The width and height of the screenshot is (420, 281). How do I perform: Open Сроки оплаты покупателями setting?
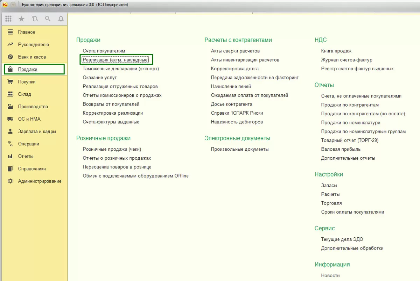353,212
